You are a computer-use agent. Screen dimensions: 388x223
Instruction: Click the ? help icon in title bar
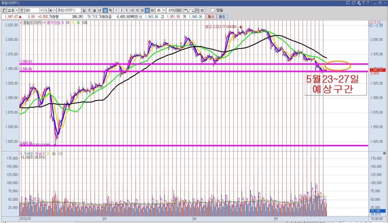368,3
